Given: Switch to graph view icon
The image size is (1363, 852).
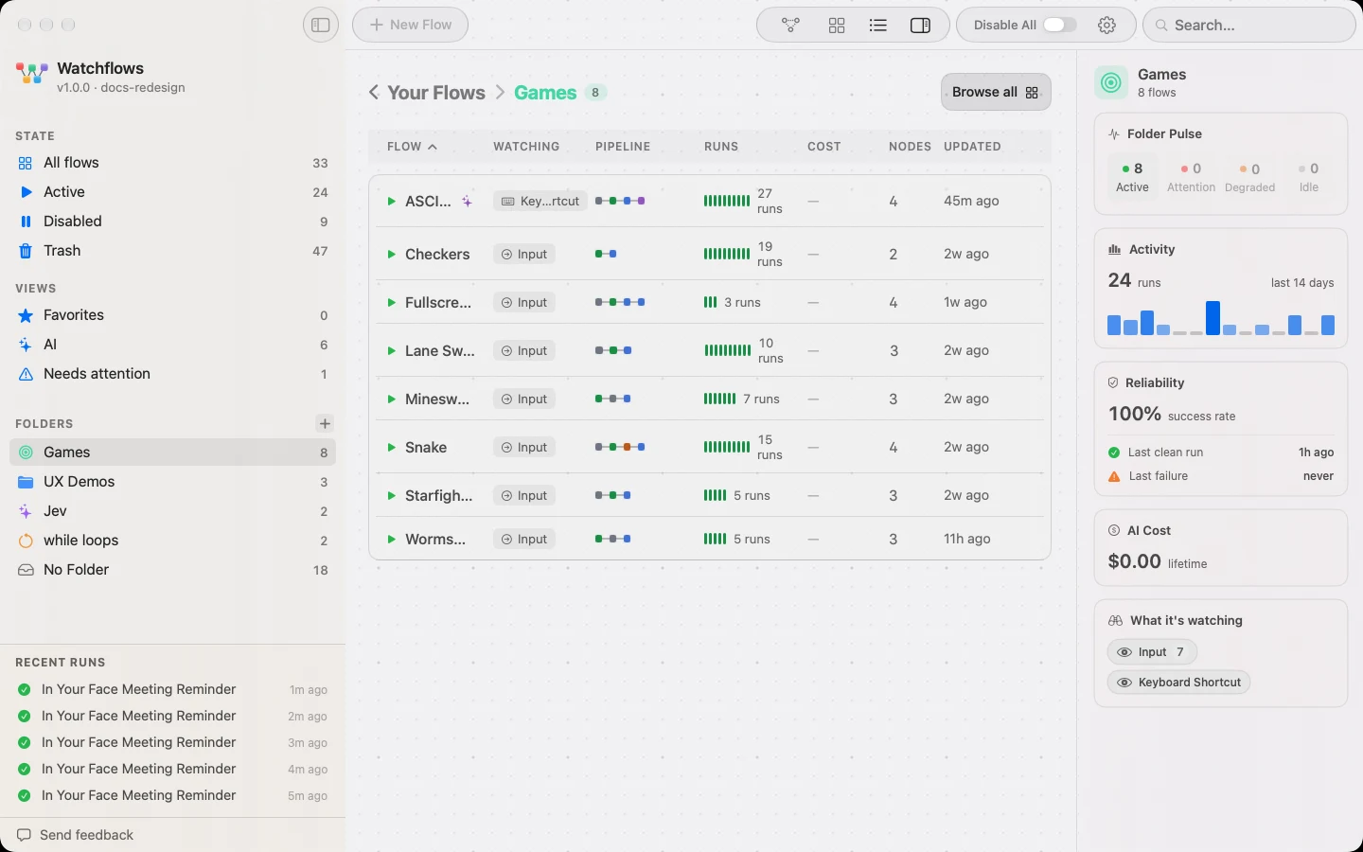Looking at the screenshot, I should pos(791,26).
